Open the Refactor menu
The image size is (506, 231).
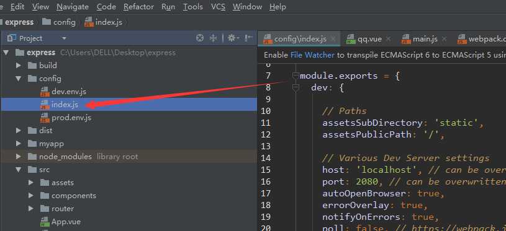click(x=138, y=6)
